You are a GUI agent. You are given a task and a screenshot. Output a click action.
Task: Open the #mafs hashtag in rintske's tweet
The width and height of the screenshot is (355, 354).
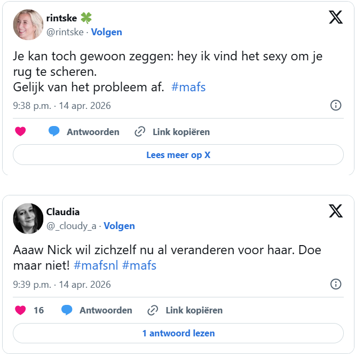click(x=188, y=87)
